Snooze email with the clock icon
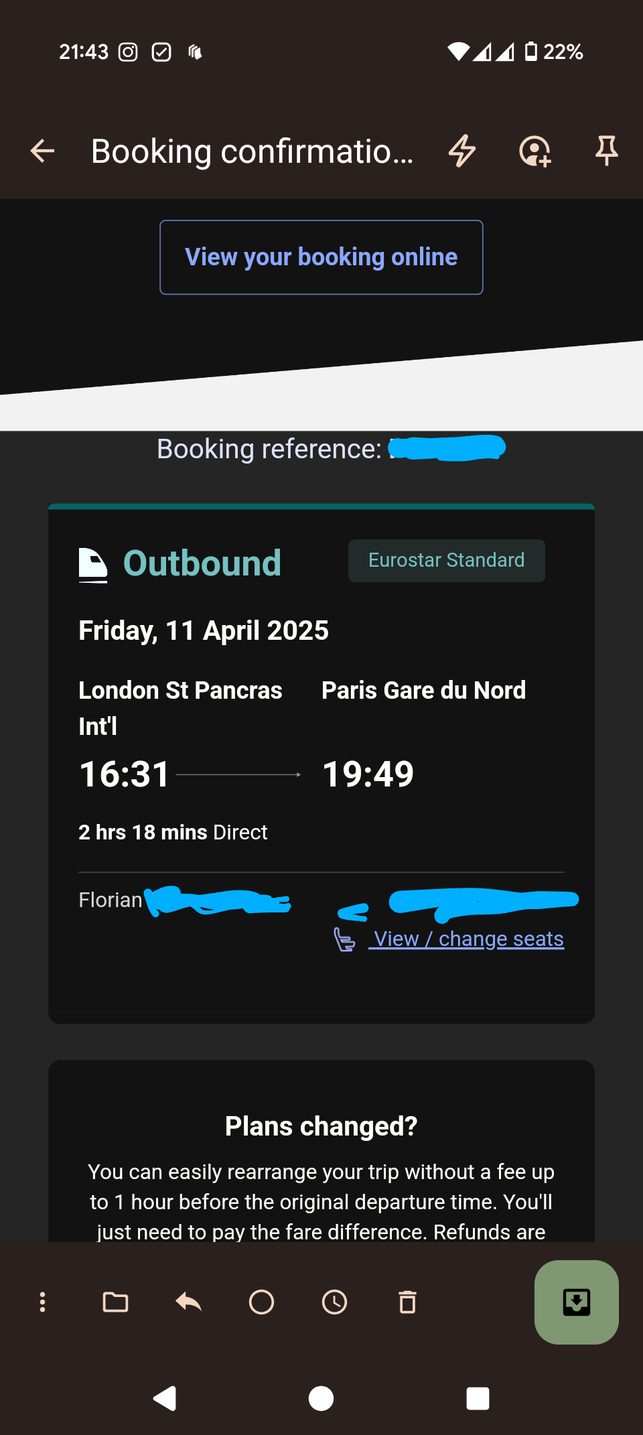643x1435 pixels. click(334, 1302)
